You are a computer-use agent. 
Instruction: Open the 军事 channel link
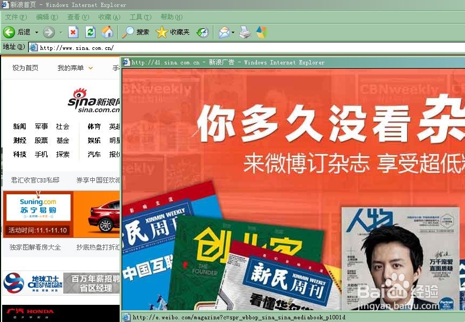click(x=41, y=127)
